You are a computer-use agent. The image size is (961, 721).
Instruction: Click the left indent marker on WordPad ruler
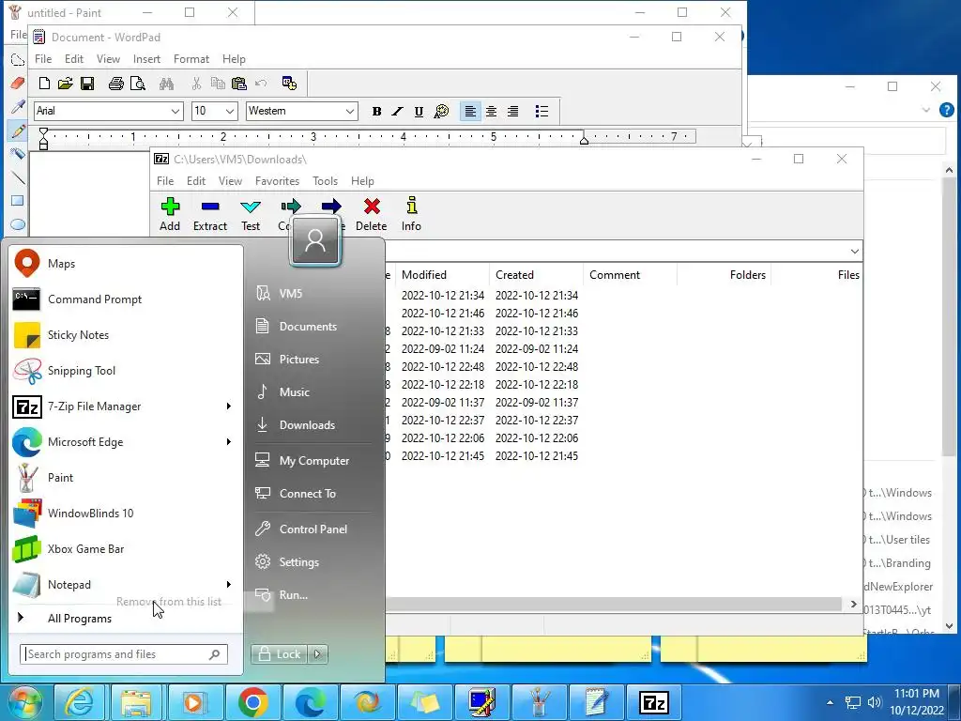[43, 139]
